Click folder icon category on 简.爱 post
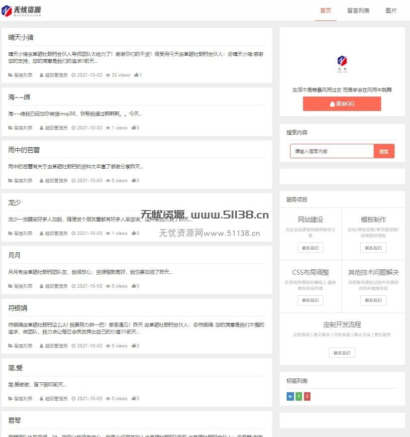Screen dimensions: 410x437 click(10, 399)
